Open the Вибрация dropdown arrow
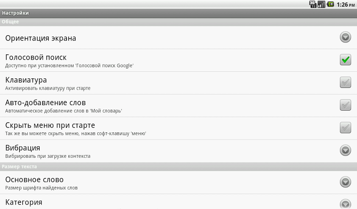The image size is (357, 209). tap(345, 150)
